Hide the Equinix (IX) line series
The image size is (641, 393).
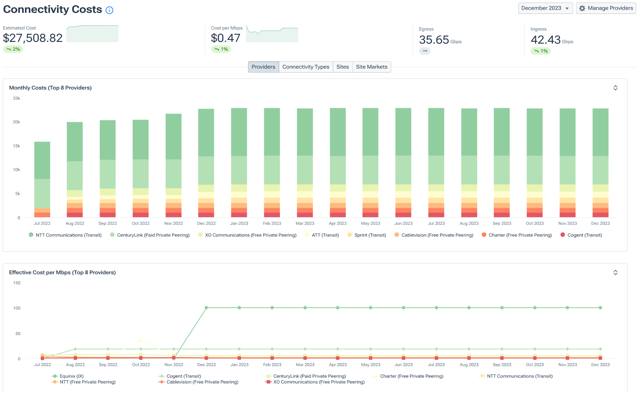click(x=71, y=376)
